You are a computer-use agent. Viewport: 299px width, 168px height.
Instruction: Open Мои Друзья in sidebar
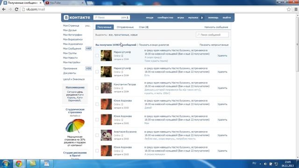coord(70,30)
